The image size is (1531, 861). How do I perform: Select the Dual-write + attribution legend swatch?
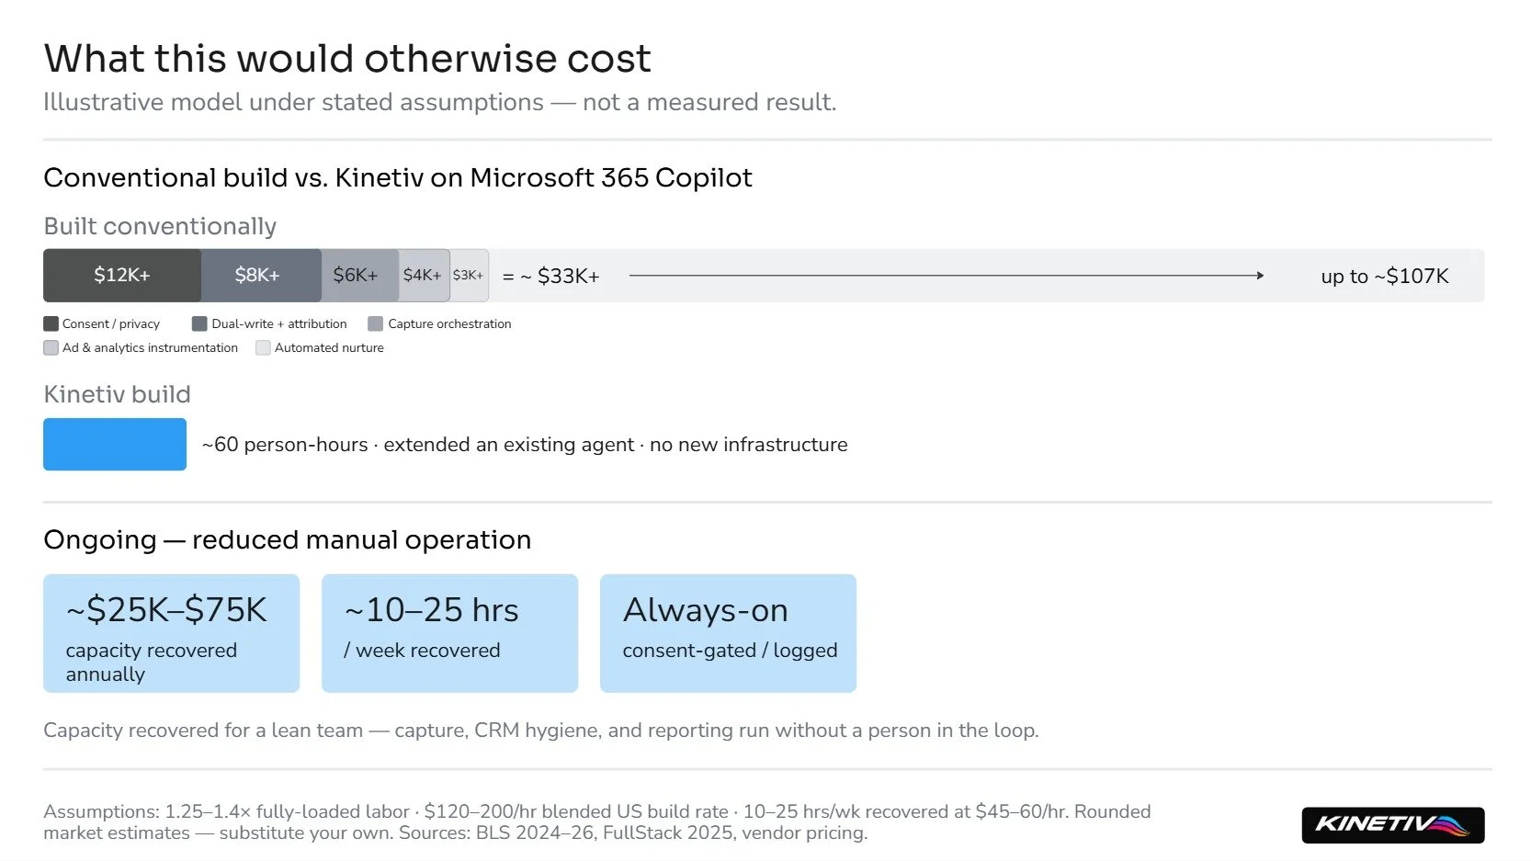point(199,323)
